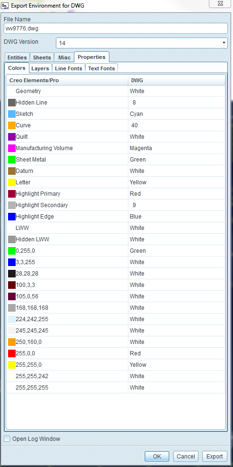Click the Creo Elements/Pro column header
This screenshot has height=467, width=233.
tap(67, 80)
